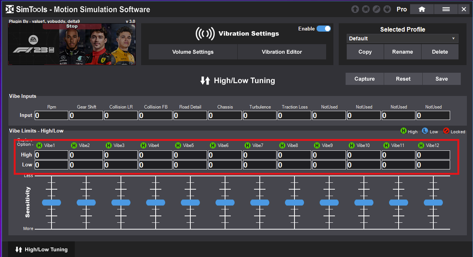The width and height of the screenshot is (473, 257).
Task: Toggle capture option for Vibe12
Action: [x=421, y=145]
